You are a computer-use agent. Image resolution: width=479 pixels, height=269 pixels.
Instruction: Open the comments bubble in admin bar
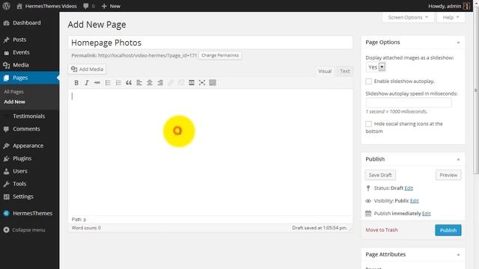click(88, 6)
